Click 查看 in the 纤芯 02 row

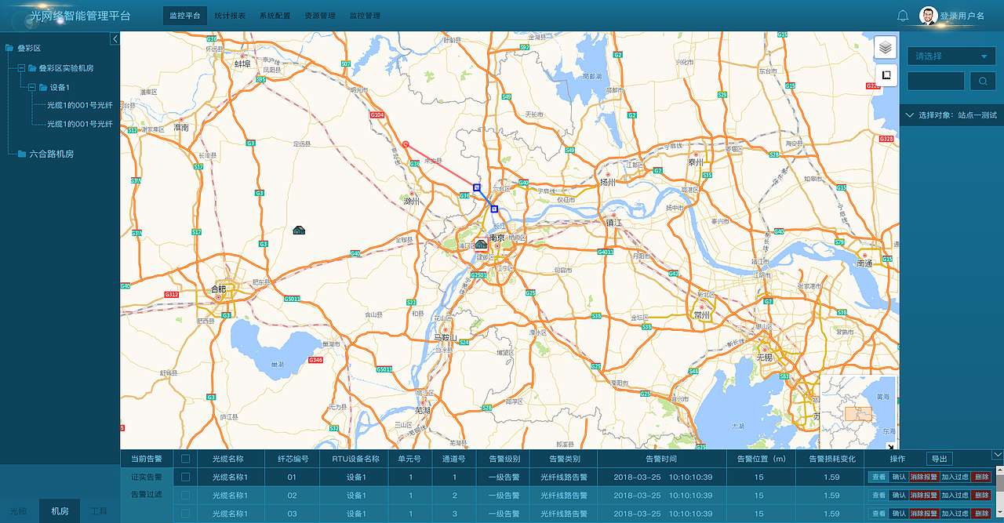[878, 495]
